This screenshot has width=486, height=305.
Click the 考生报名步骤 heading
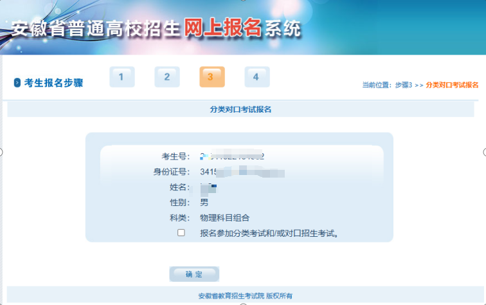53,83
